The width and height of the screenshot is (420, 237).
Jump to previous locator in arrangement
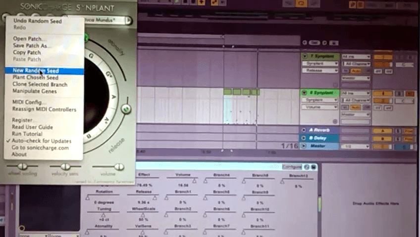(305, 42)
